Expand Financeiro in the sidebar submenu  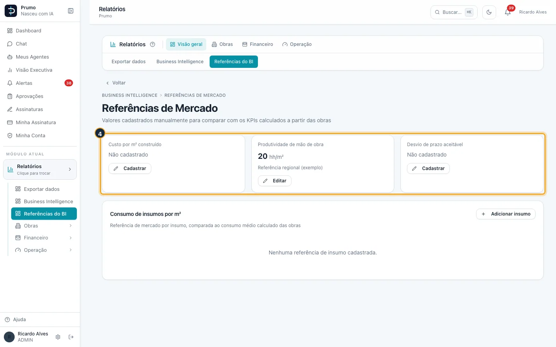coord(44,238)
